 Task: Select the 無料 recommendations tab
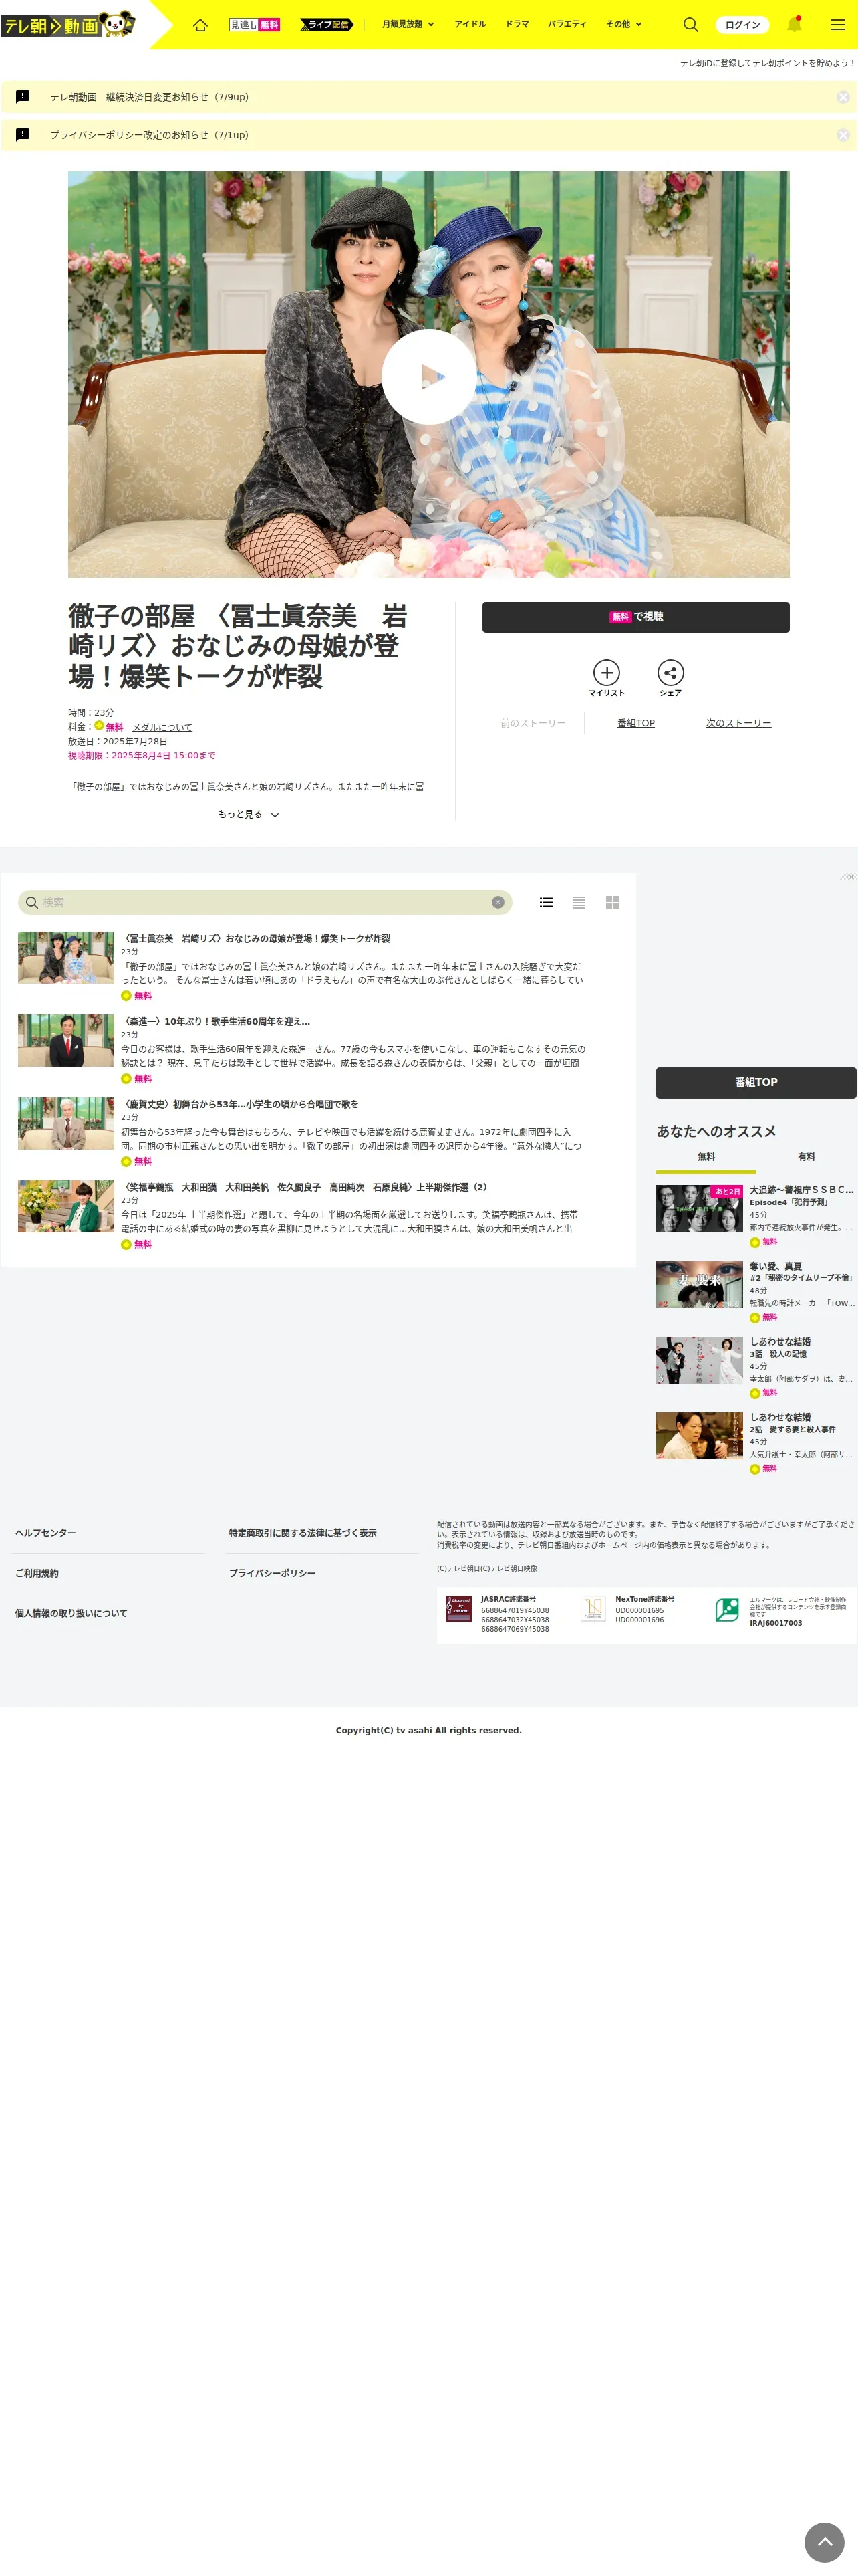click(706, 1157)
